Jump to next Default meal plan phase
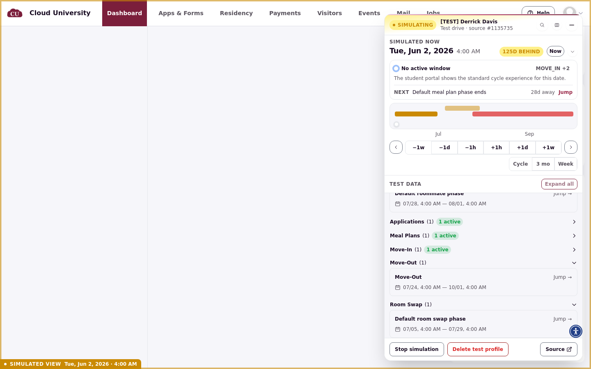 (x=565, y=92)
